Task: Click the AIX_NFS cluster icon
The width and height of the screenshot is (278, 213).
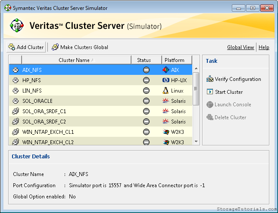Action: (x=16, y=70)
